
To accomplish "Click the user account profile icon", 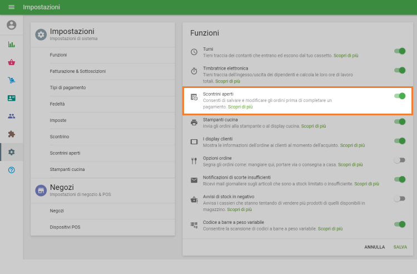I will (x=11, y=25).
